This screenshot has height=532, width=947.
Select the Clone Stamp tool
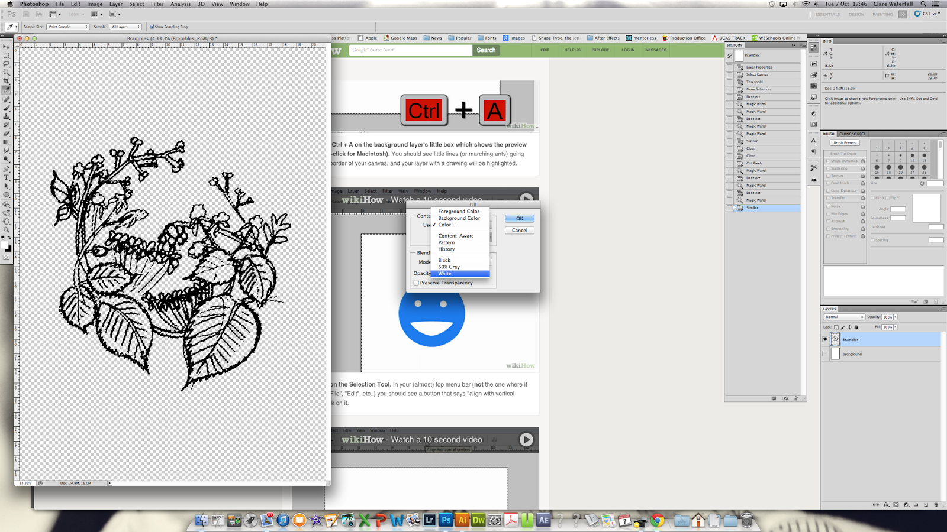[x=6, y=116]
